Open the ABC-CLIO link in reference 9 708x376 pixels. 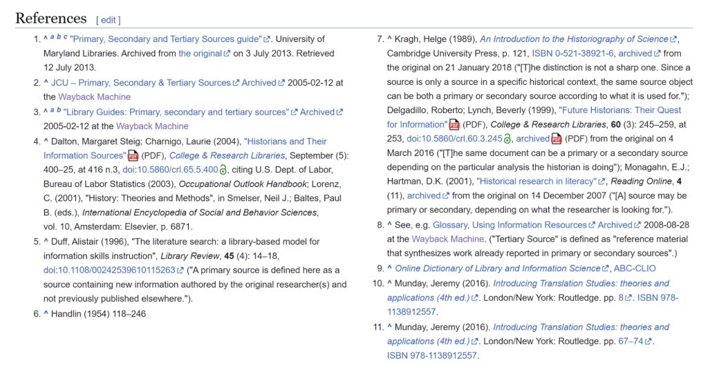tap(635, 268)
